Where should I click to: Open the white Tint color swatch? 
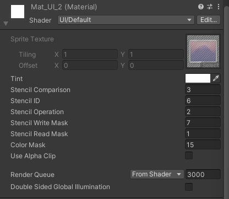tap(198, 78)
